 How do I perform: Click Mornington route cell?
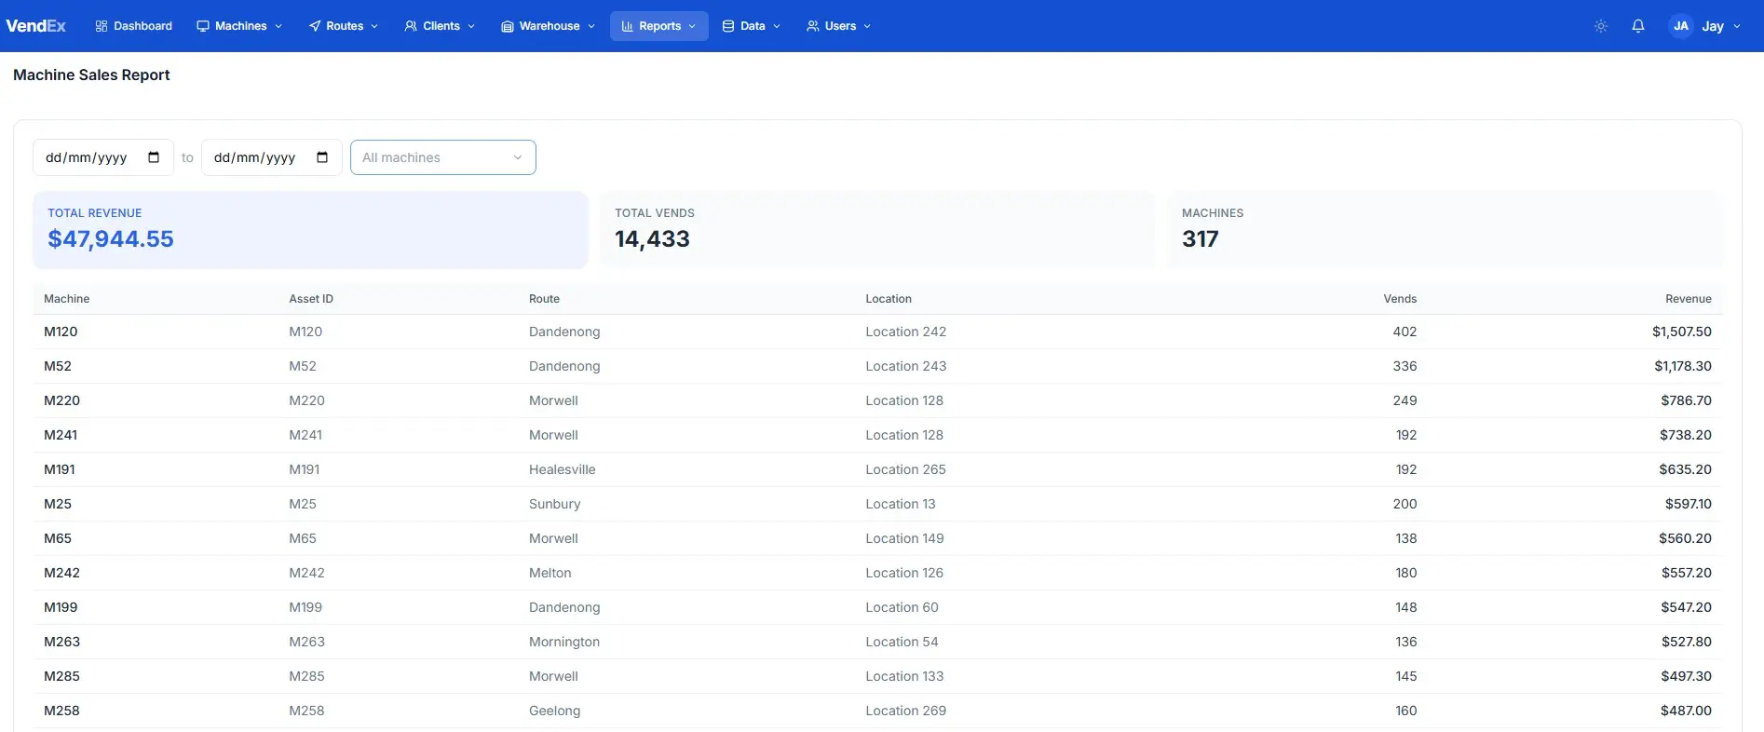(x=564, y=642)
